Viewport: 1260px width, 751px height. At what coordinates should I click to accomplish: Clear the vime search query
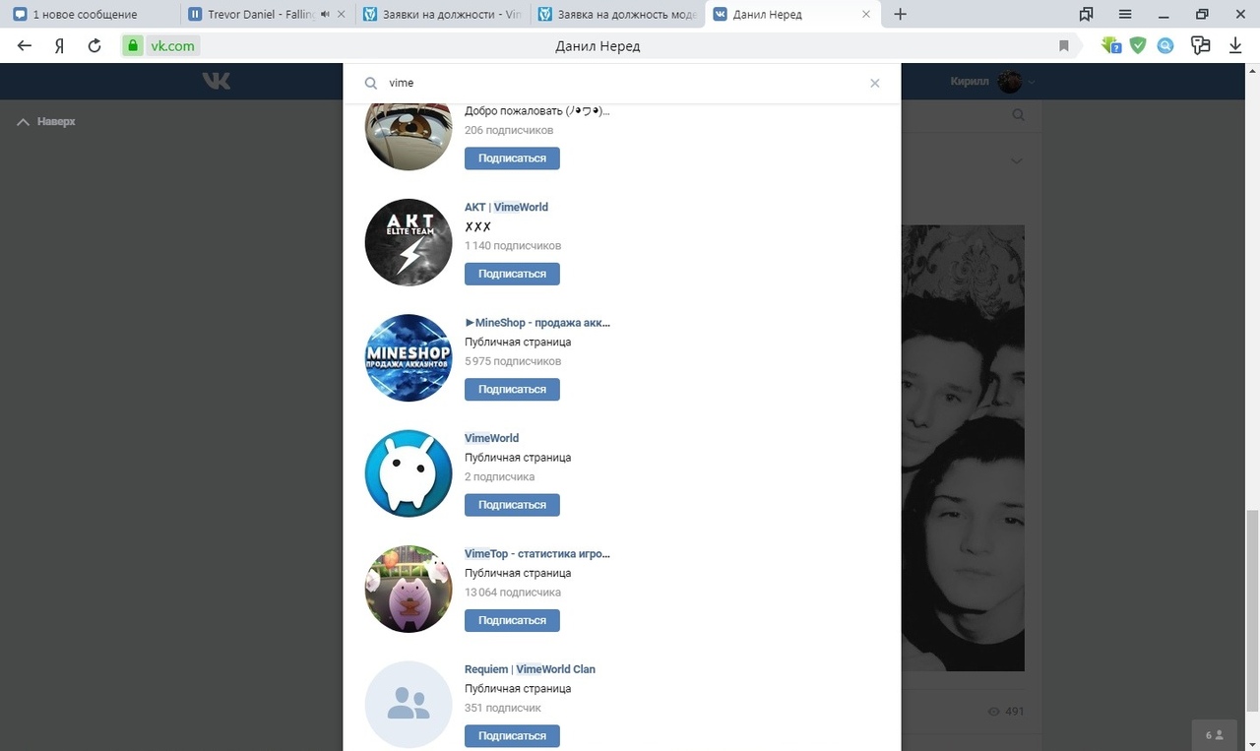[x=874, y=84]
